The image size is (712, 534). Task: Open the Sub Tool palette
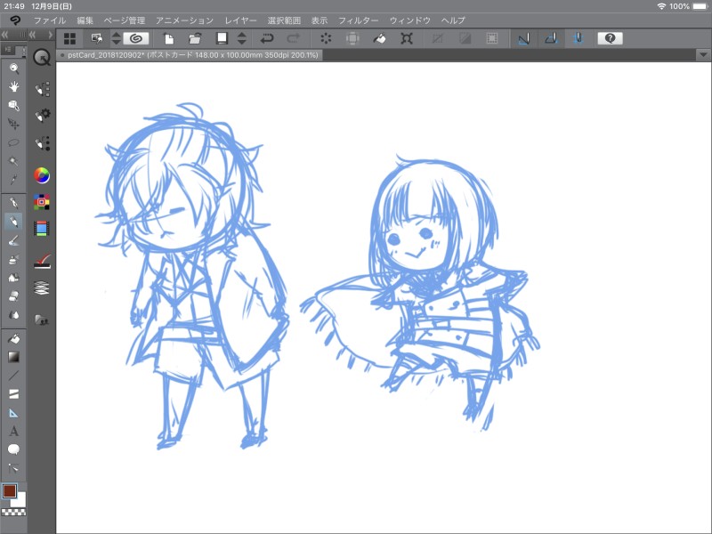pos(42,89)
